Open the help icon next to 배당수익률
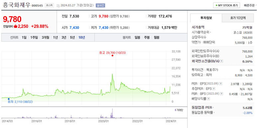 208,99
